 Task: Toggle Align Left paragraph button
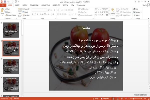point(58,14)
